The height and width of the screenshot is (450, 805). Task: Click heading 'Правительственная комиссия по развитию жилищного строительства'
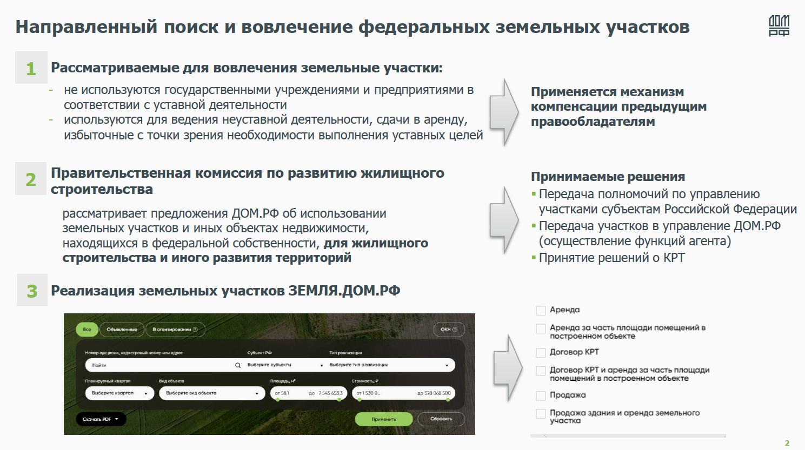coord(248,181)
